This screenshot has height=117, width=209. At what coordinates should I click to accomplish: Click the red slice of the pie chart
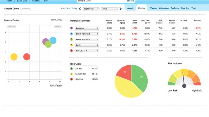(124, 72)
